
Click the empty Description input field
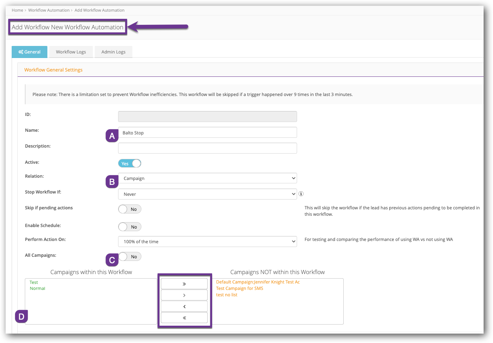point(208,148)
